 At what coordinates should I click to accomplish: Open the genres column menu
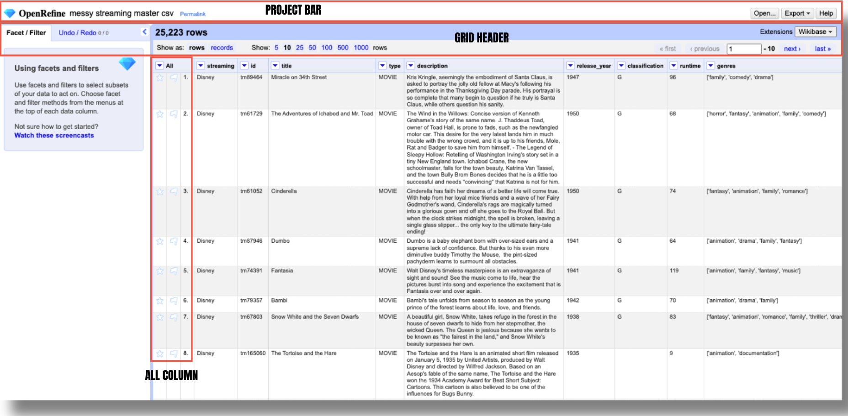(x=710, y=66)
